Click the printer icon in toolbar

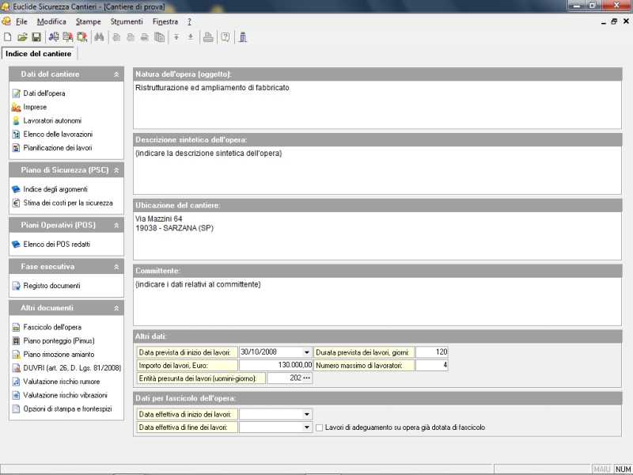pyautogui.click(x=208, y=37)
